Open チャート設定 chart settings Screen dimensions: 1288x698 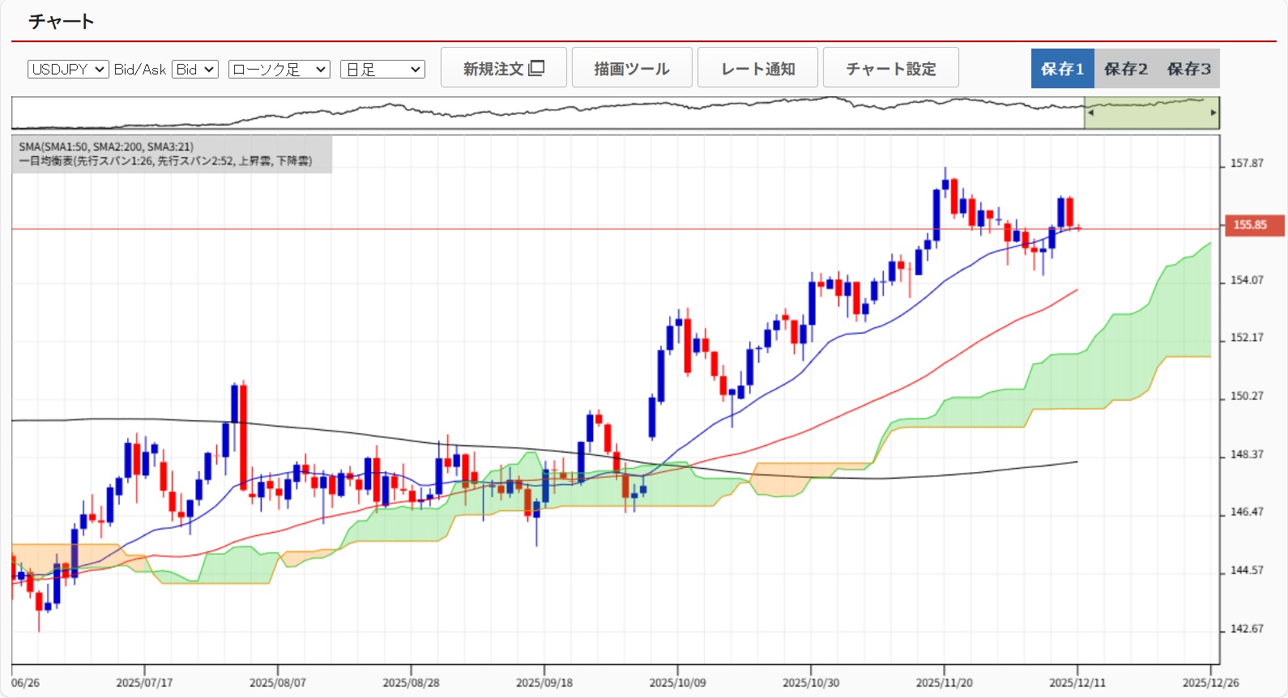point(890,68)
